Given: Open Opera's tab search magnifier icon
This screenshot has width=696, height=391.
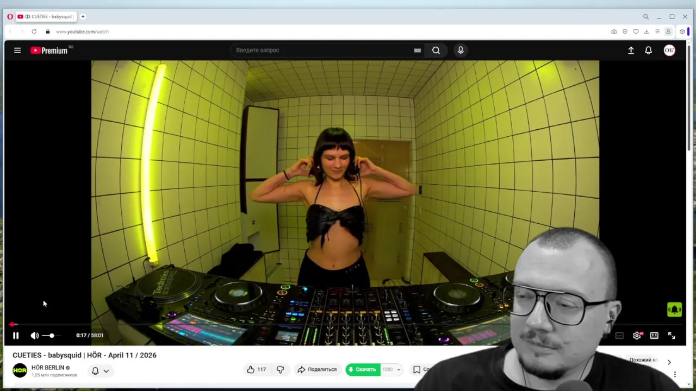Looking at the screenshot, I should point(645,17).
